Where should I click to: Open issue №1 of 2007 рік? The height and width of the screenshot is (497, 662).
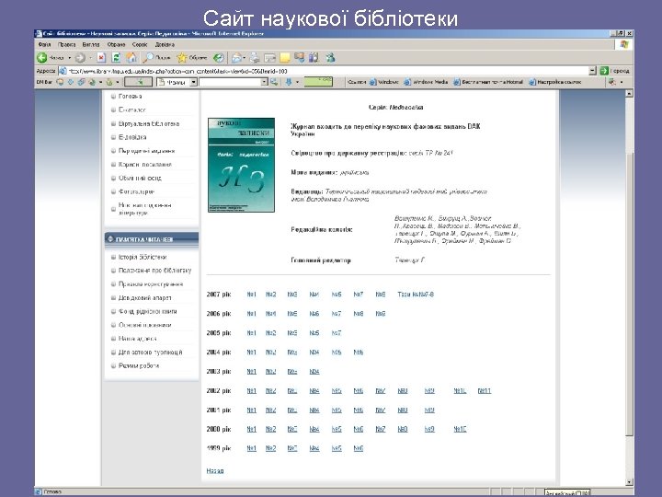pos(251,295)
